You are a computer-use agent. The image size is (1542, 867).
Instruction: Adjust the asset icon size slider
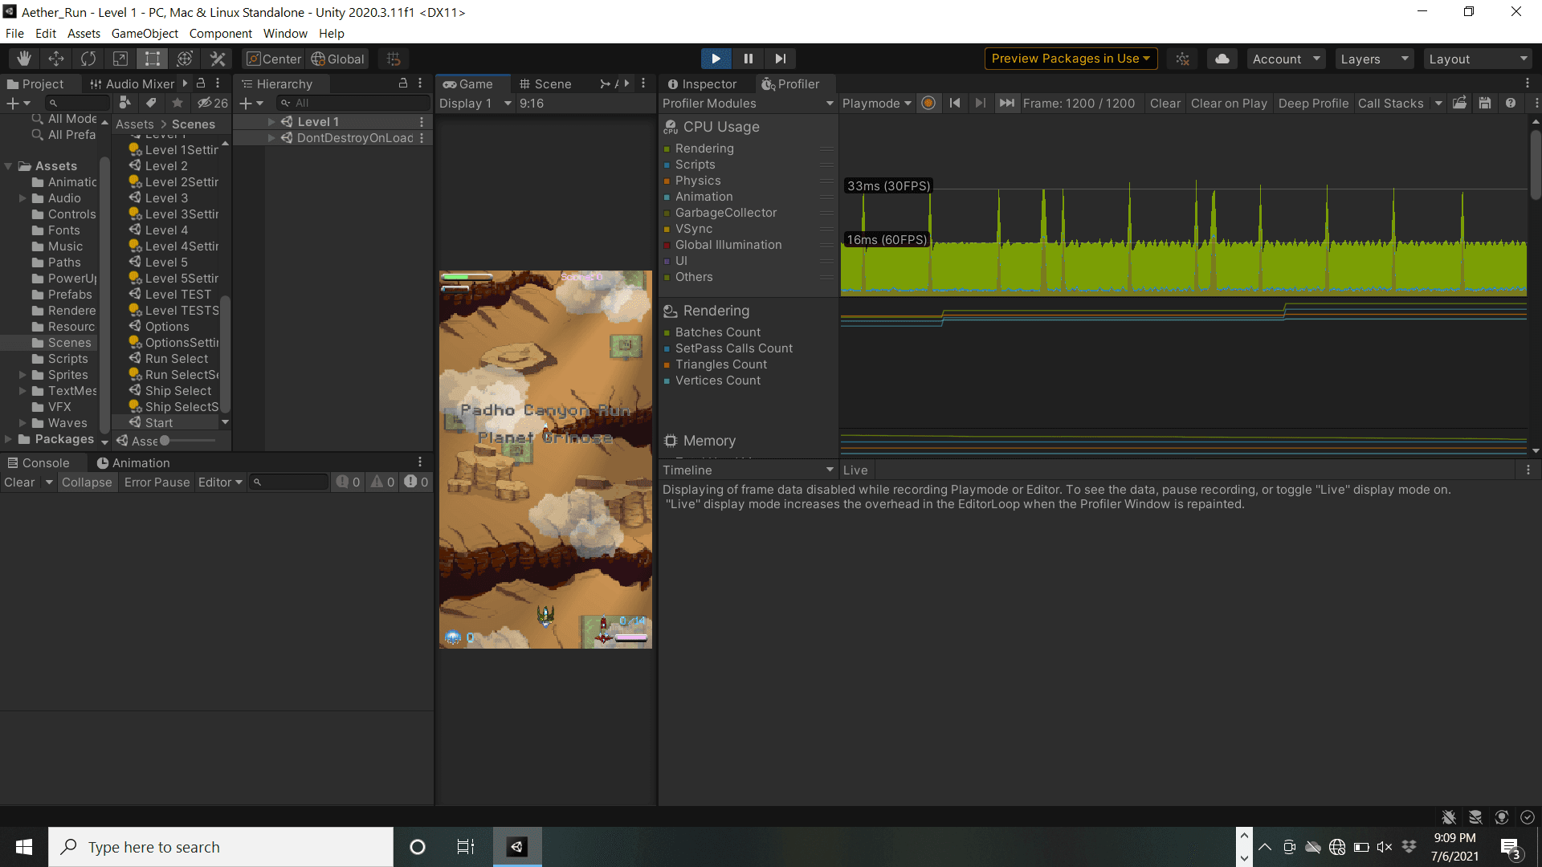165,441
